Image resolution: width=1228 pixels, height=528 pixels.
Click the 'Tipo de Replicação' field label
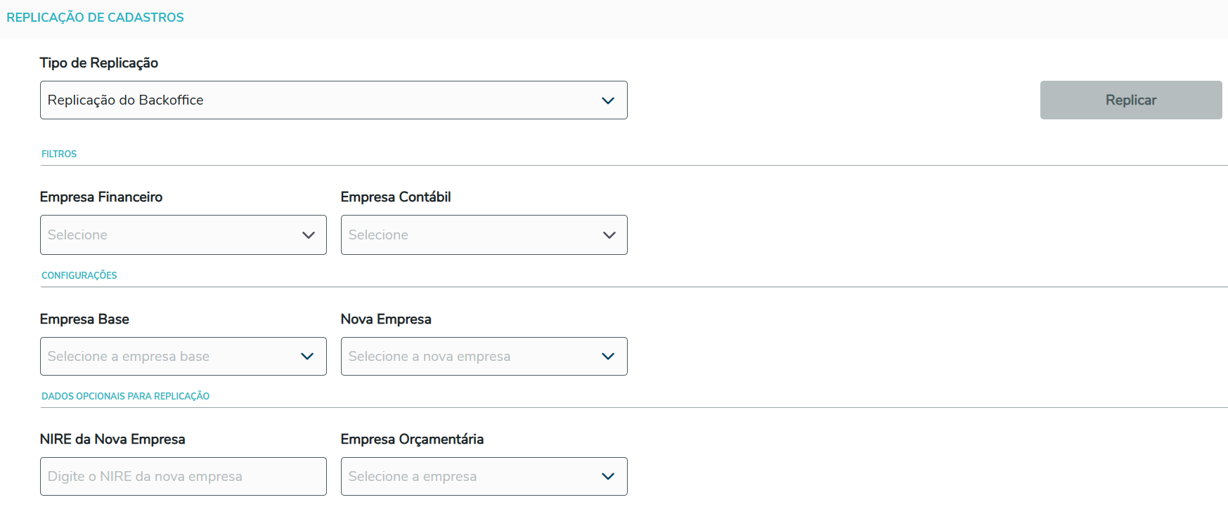99,63
